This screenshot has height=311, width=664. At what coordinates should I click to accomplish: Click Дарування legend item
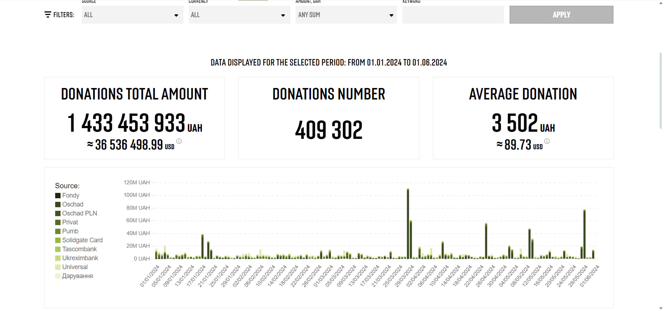click(x=77, y=276)
